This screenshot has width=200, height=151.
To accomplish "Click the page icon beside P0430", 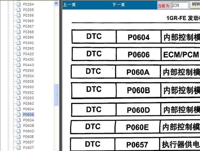I will point(19,59).
